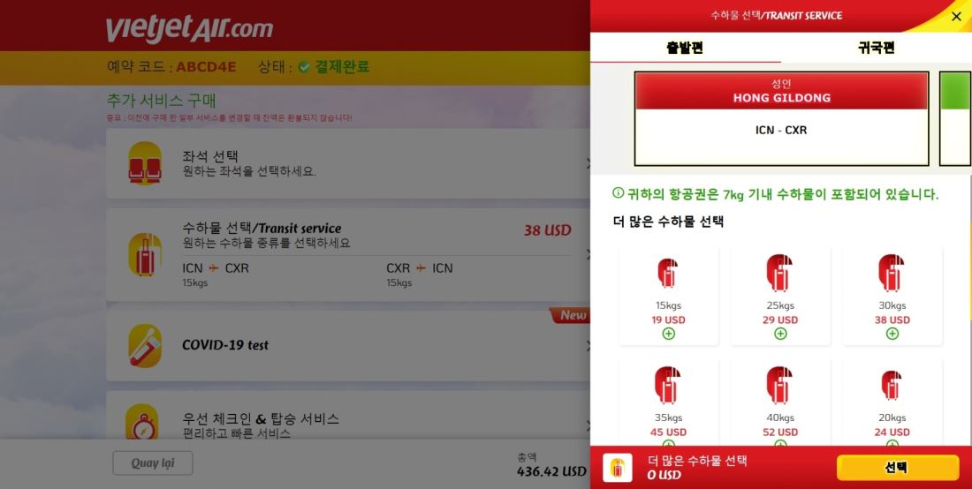Click the priority check-in stopwatch icon
Viewport: 972px width, 489px height.
[x=142, y=422]
